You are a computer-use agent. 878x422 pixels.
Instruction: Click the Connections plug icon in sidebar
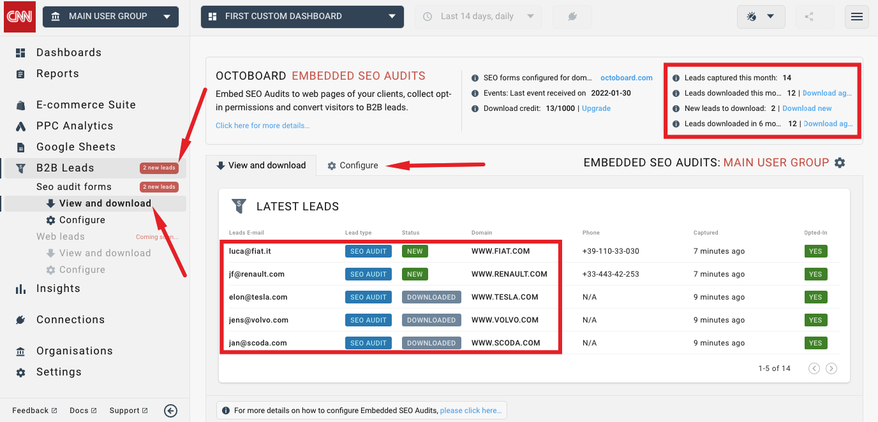pyautogui.click(x=20, y=320)
